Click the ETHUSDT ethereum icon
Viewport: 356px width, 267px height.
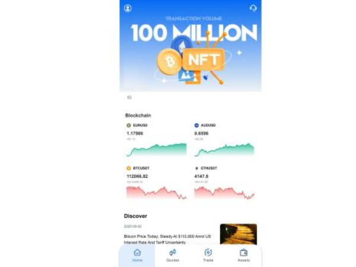point(196,169)
